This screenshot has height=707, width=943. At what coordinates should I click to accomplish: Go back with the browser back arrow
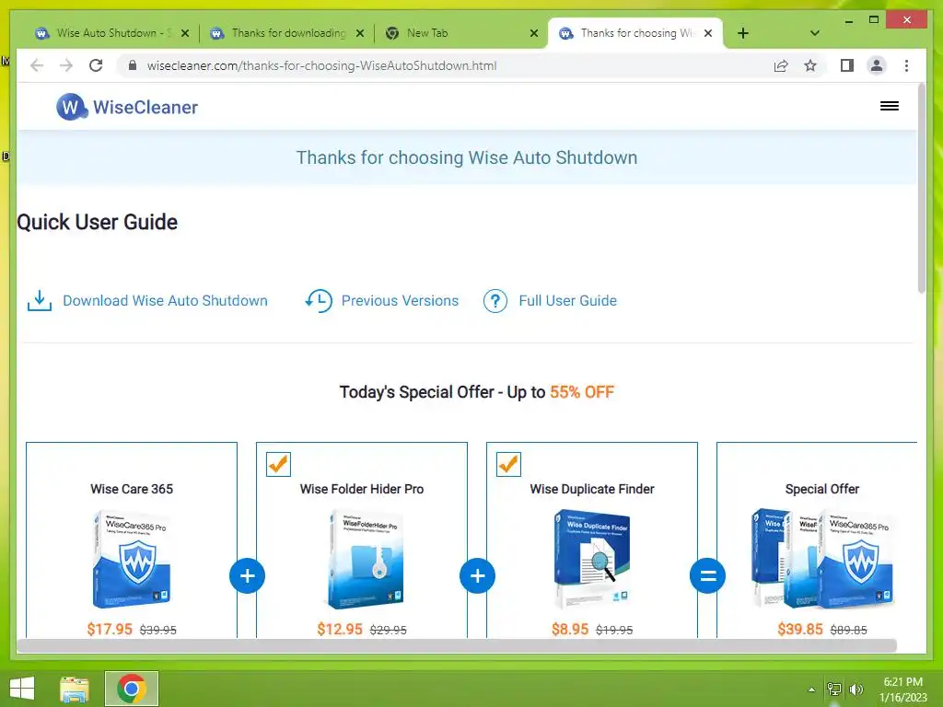pos(37,65)
